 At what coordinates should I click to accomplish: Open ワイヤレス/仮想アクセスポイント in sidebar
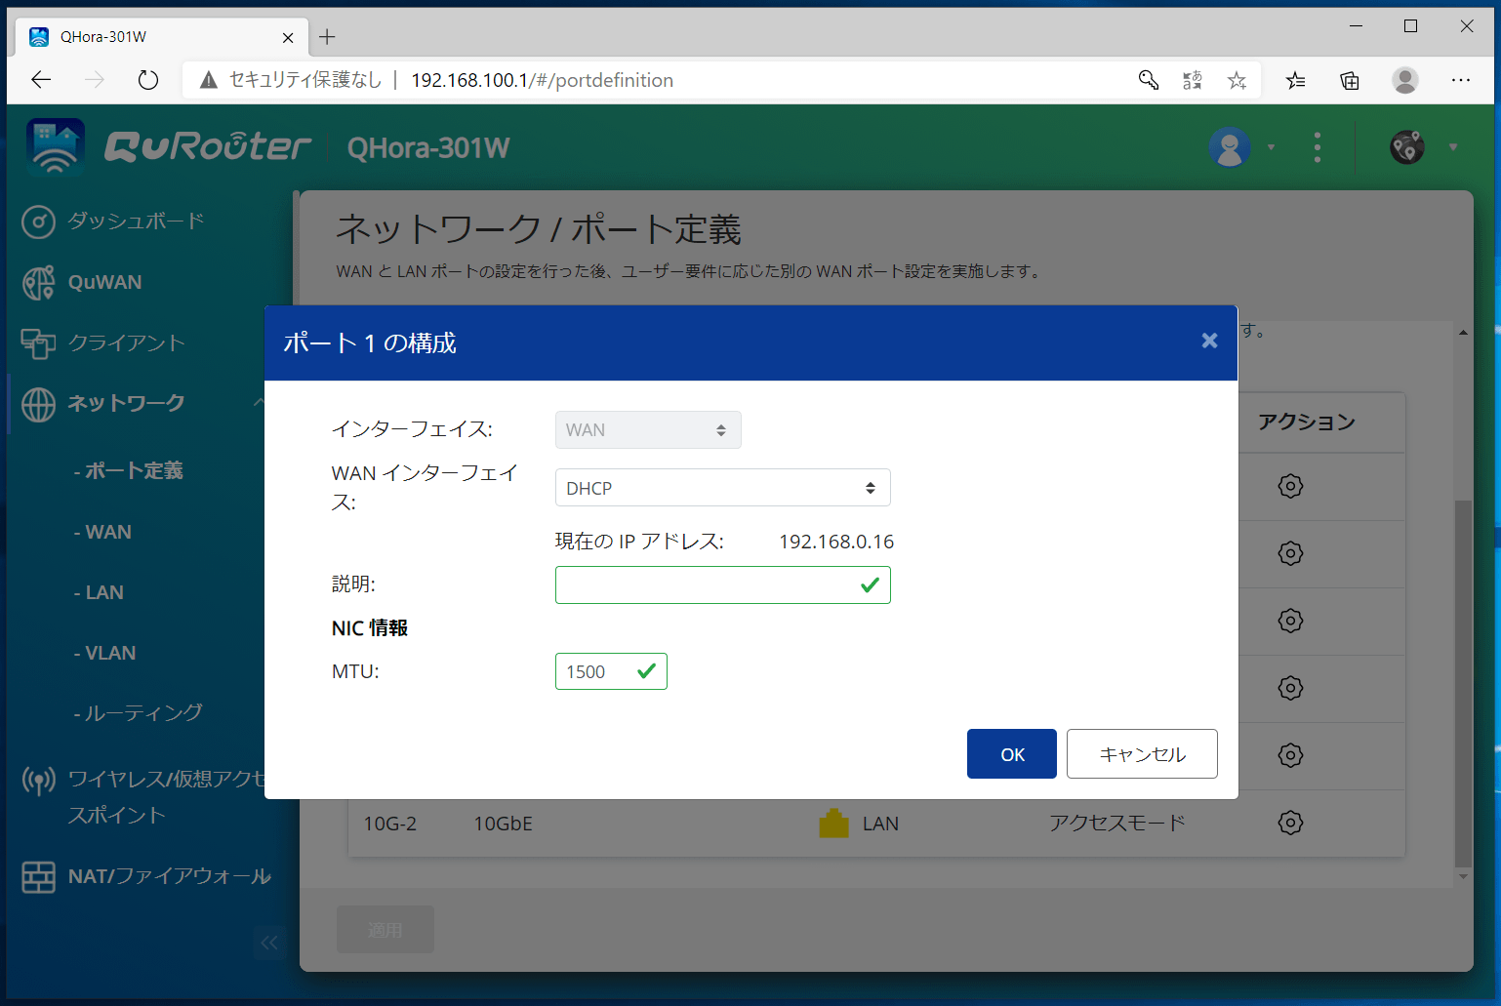coord(164,796)
